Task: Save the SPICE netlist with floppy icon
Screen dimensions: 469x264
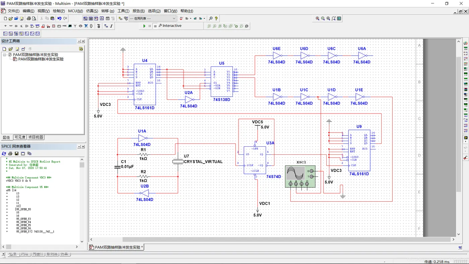Action: coord(16,153)
